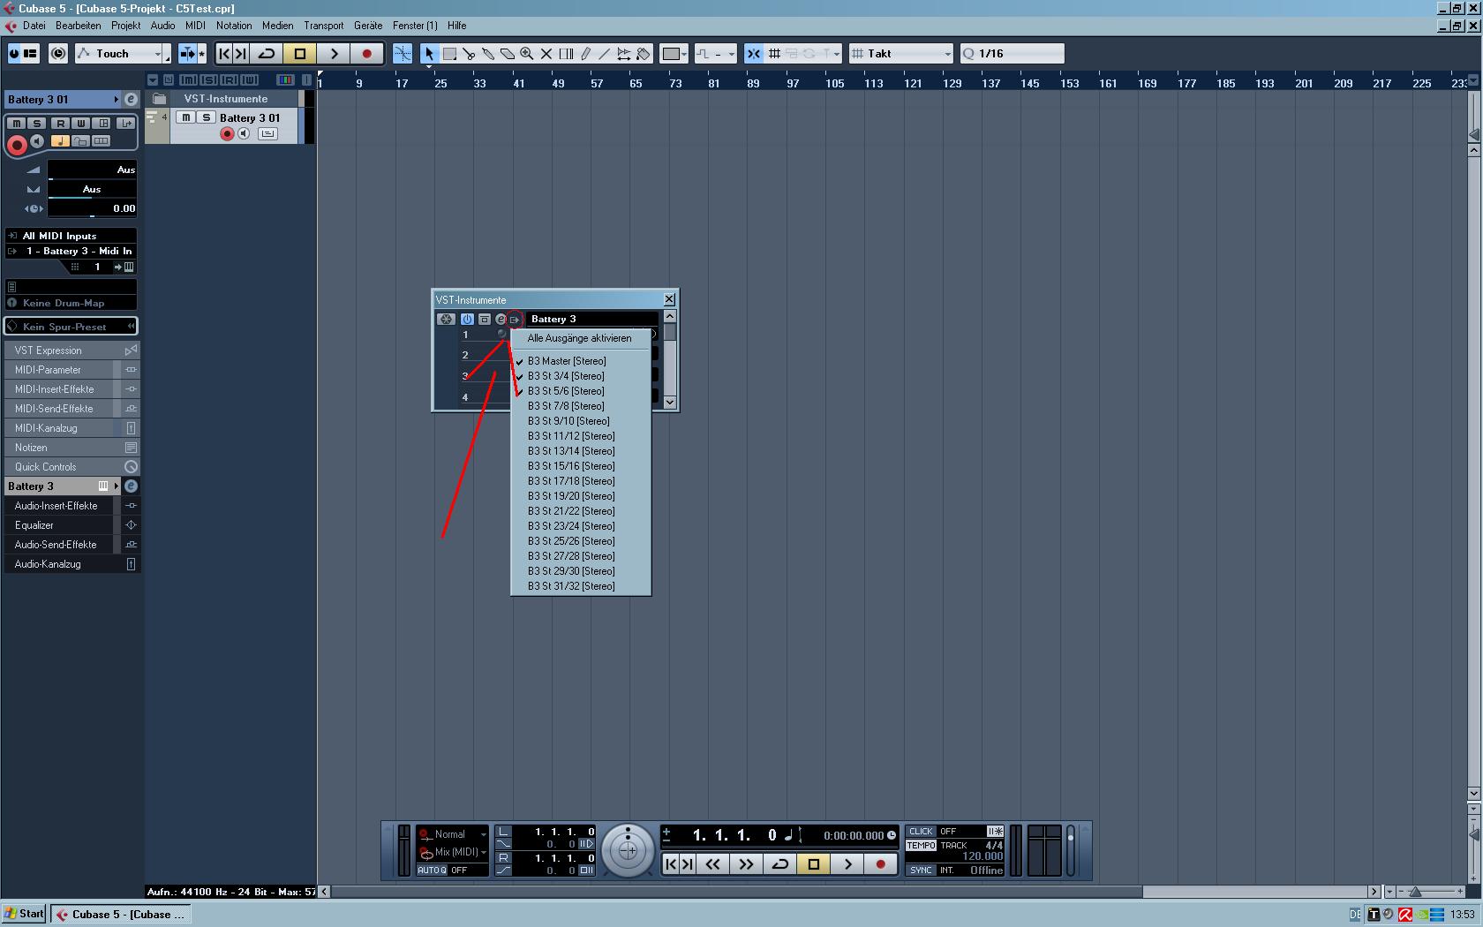1483x927 pixels.
Task: Select the Zoom magnifier tool
Action: click(x=527, y=54)
